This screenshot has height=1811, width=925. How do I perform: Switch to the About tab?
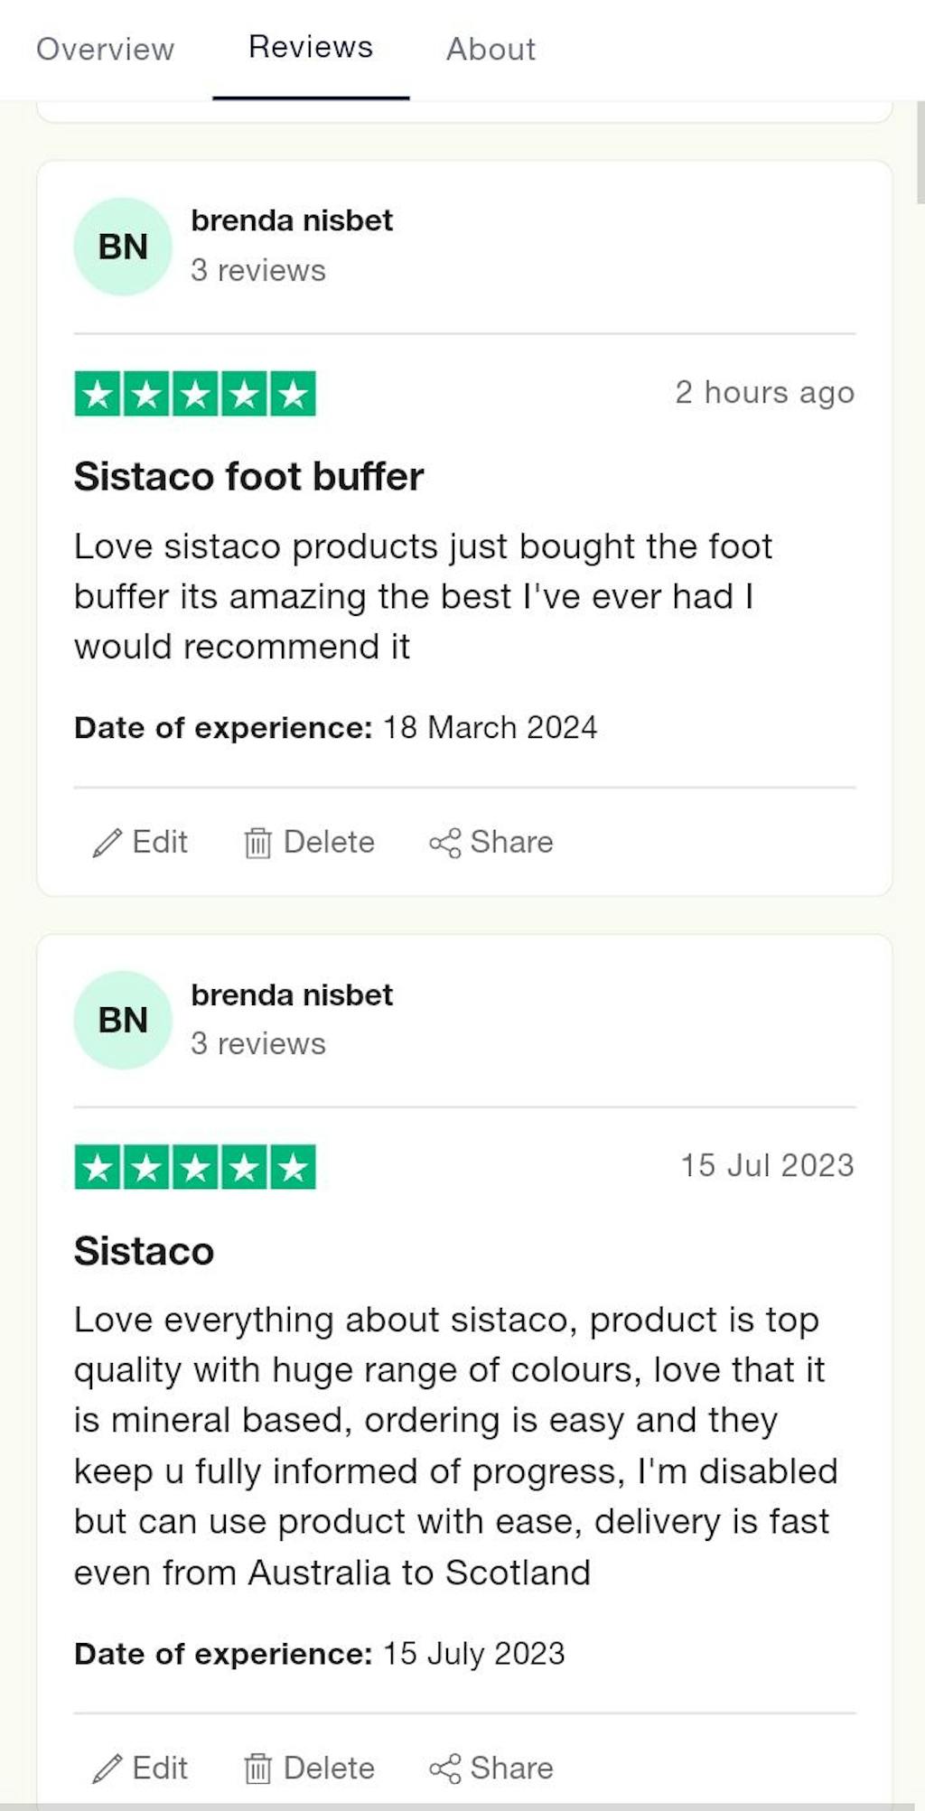(491, 49)
